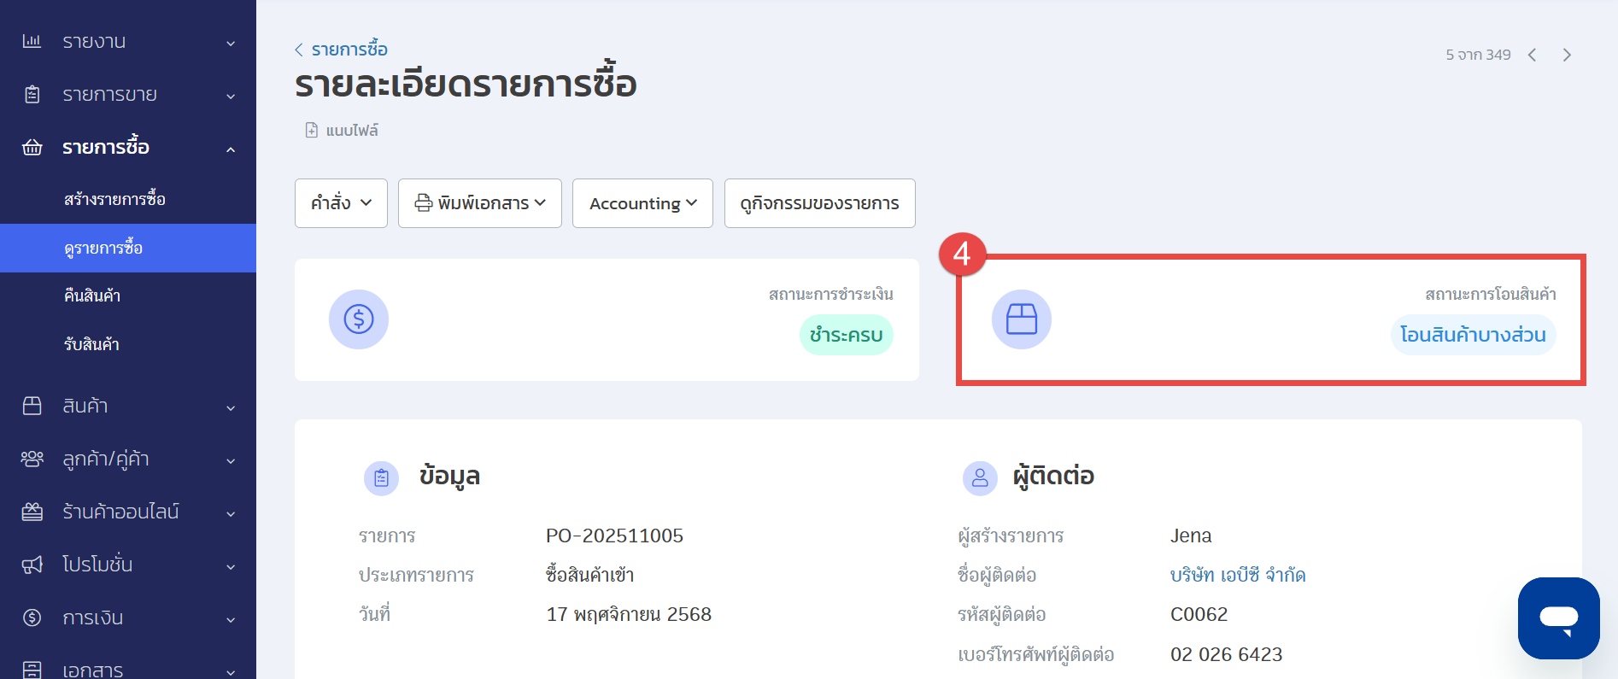Image resolution: width=1618 pixels, height=679 pixels.
Task: Open the Accounting dropdown
Action: 642,203
